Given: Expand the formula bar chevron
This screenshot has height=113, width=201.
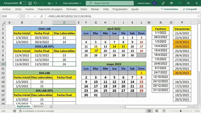Looking at the screenshot, I should point(198,16).
